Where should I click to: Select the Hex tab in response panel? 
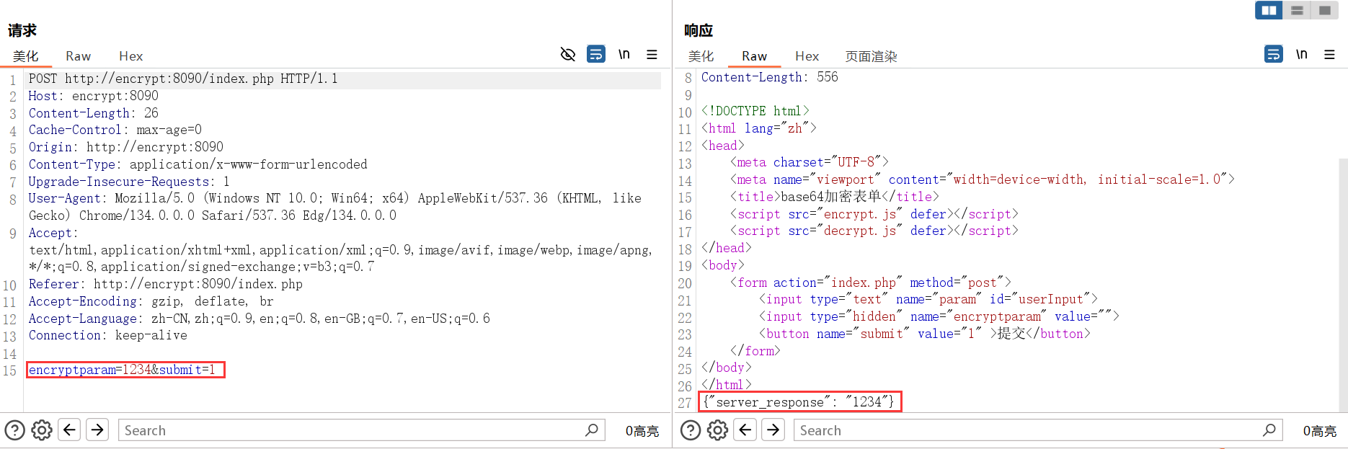807,56
